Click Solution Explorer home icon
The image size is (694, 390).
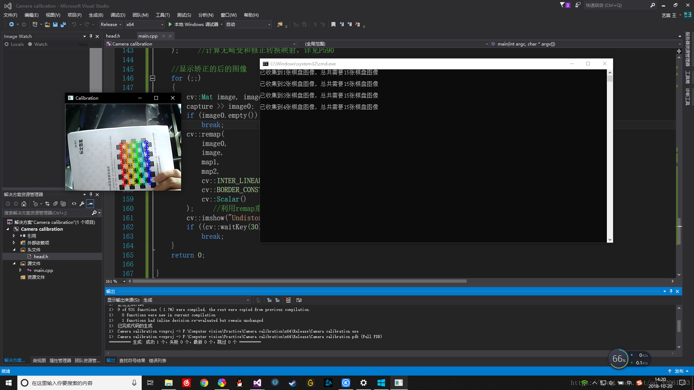[24, 204]
